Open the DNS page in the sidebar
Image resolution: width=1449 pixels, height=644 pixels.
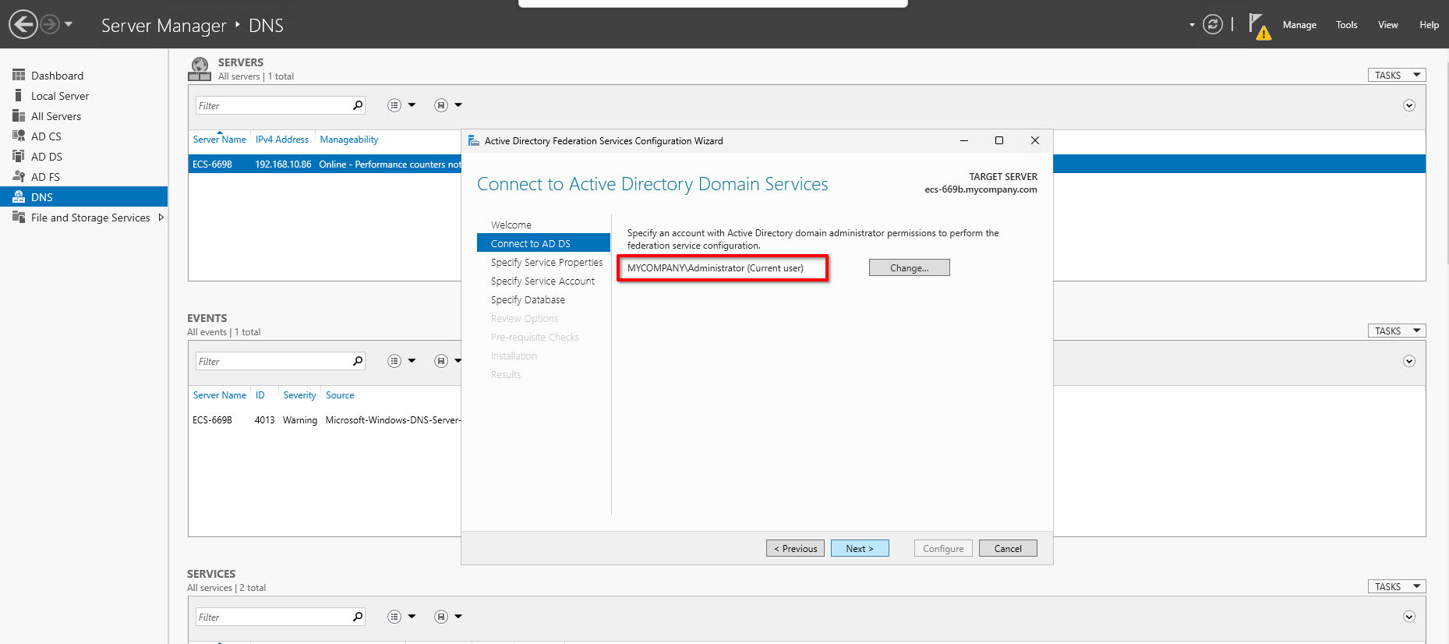pos(42,197)
